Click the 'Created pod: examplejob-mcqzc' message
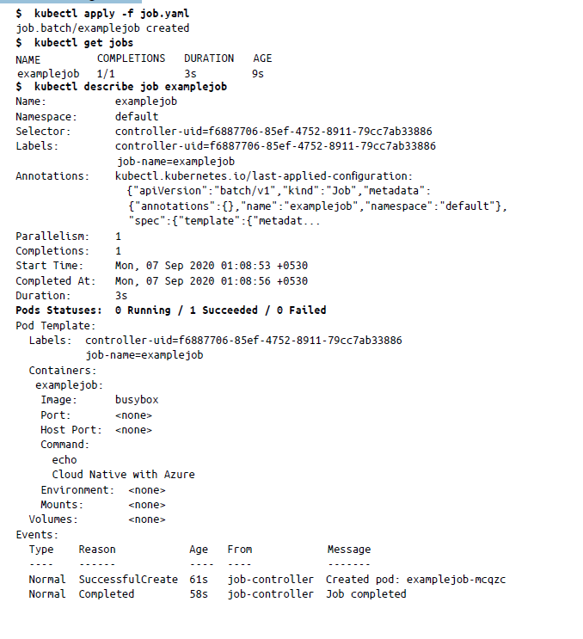This screenshot has height=639, width=583. tap(415, 580)
